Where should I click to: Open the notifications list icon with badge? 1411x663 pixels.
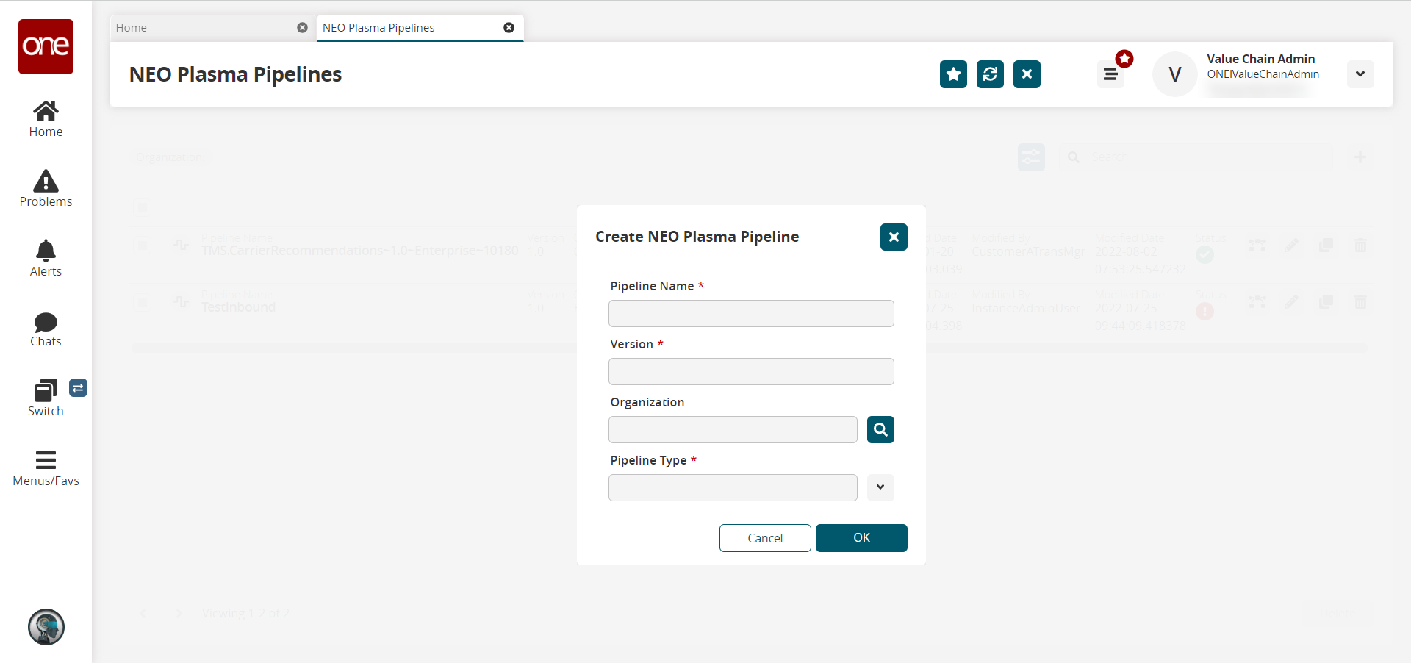[1110, 74]
